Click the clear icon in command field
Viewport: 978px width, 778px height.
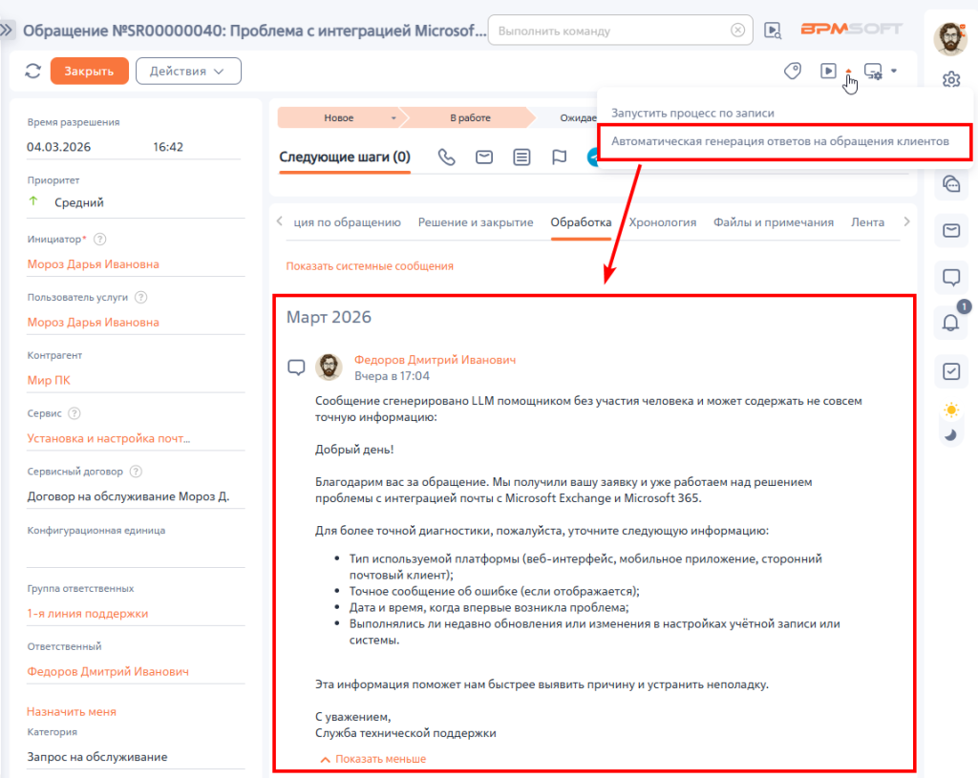[737, 31]
